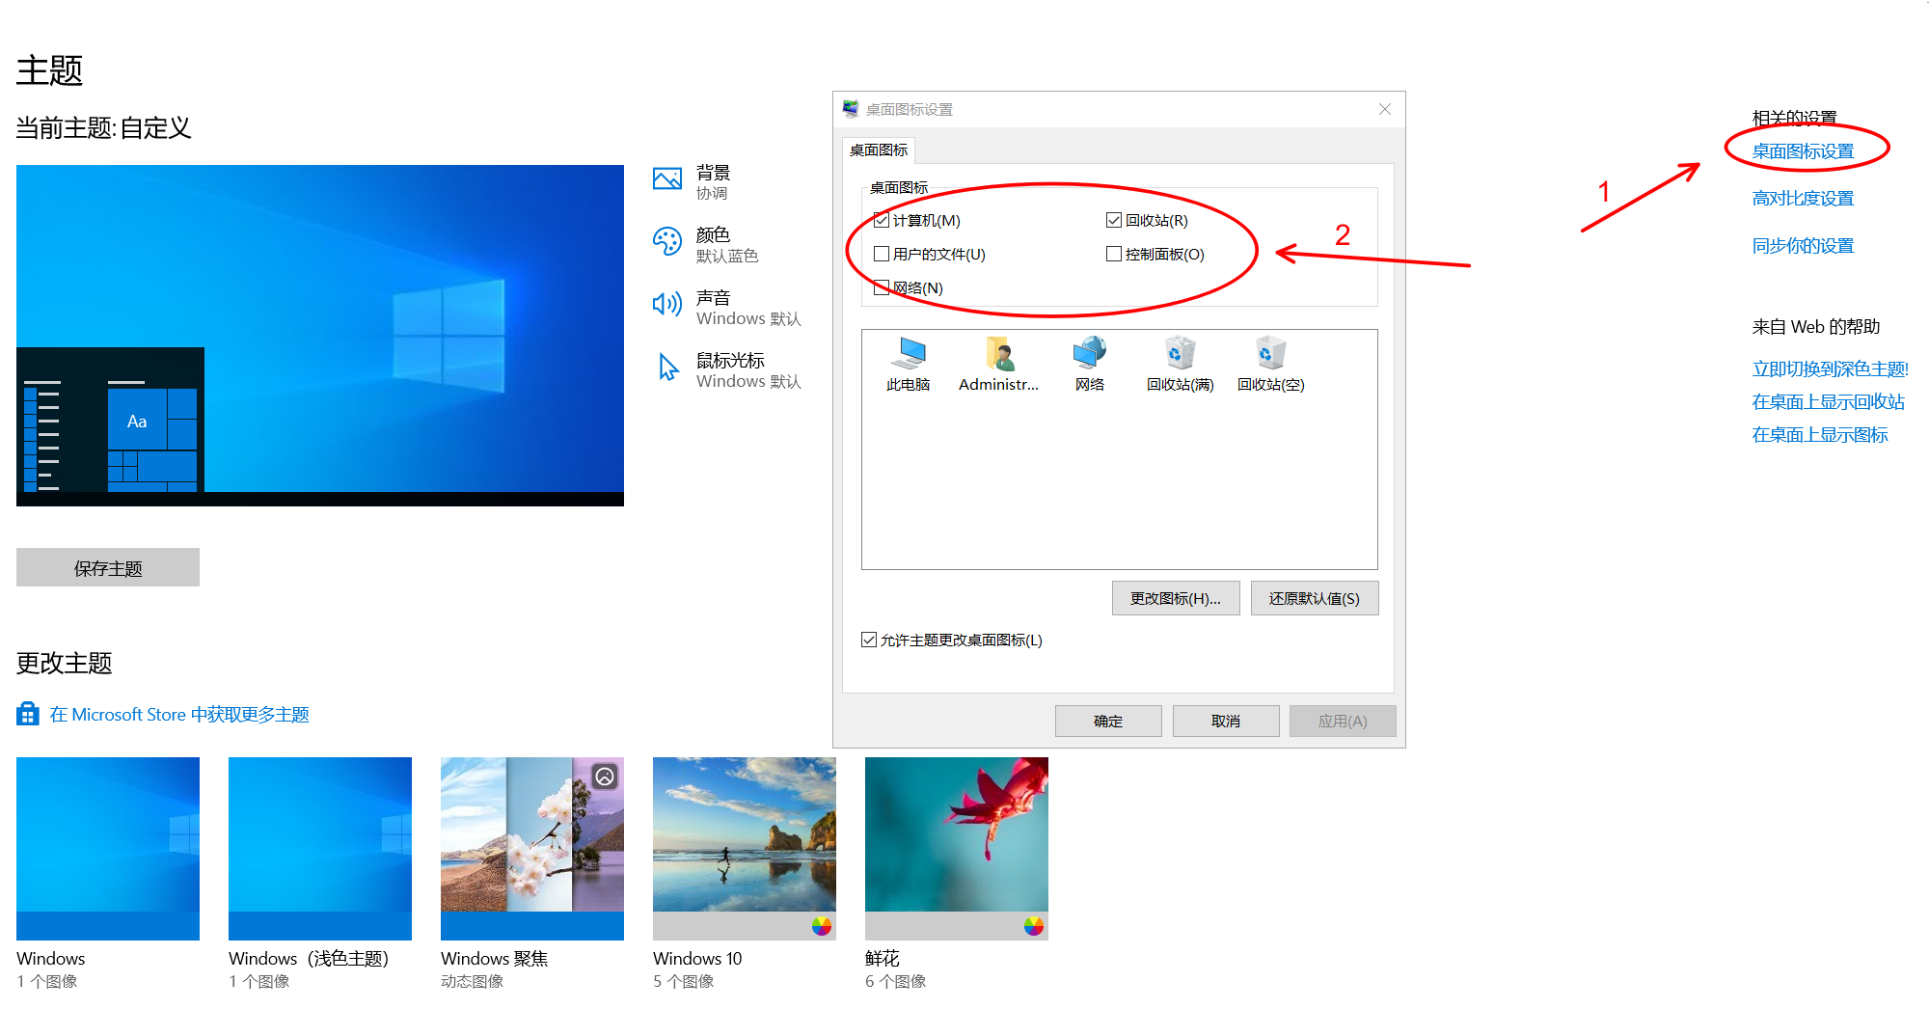Check the 网络(N) desktop icon option
The height and width of the screenshot is (1009, 1929).
(881, 287)
